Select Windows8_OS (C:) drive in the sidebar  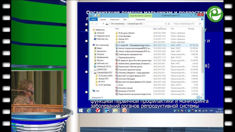point(104,67)
